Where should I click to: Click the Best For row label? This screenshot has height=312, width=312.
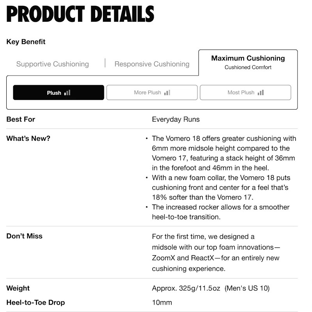[21, 119]
